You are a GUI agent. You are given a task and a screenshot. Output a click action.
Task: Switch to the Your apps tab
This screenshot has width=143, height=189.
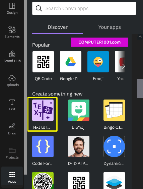tap(110, 27)
